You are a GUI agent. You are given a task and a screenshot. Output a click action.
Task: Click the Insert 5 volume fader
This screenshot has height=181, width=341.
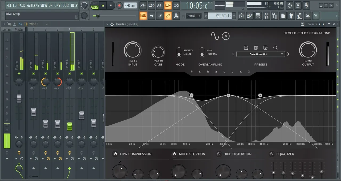point(82,115)
